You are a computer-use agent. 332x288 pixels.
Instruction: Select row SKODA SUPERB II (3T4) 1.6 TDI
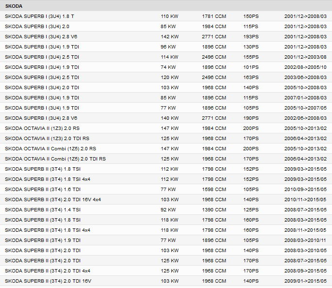(166, 189)
